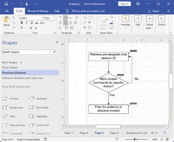Switch to the Page-2 sheet tab
Screen dimensions: 174x142
pyautogui.click(x=84, y=133)
